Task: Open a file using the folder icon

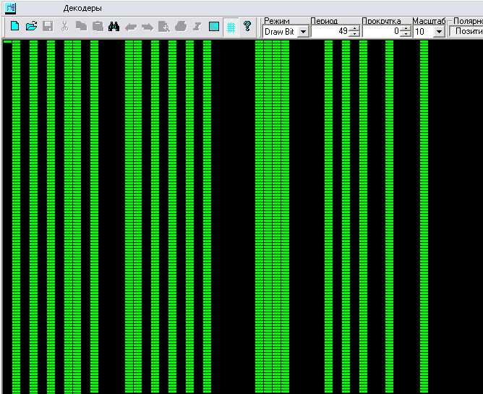Action: (31, 26)
